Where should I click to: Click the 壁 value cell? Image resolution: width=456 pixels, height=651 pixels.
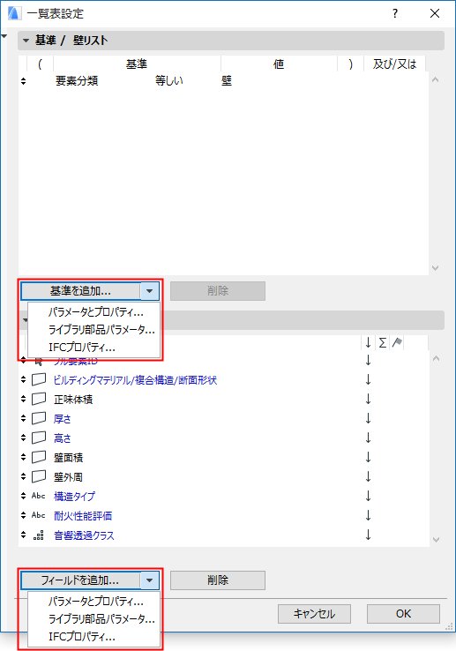227,80
